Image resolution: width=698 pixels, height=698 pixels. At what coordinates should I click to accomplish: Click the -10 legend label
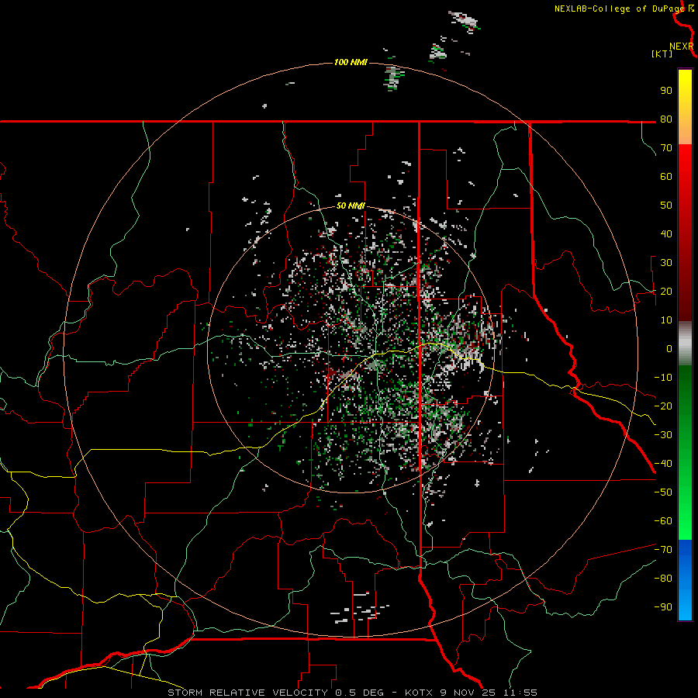point(663,378)
